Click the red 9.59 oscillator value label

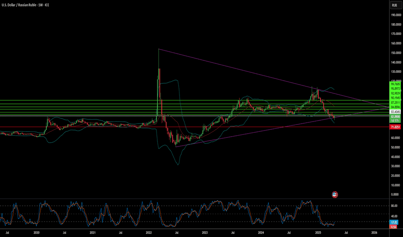tap(393, 227)
